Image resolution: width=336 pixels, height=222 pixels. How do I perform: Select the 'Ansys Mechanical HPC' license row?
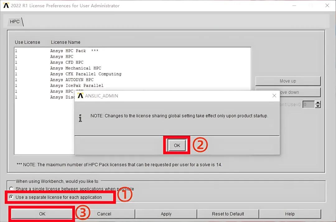133,68
